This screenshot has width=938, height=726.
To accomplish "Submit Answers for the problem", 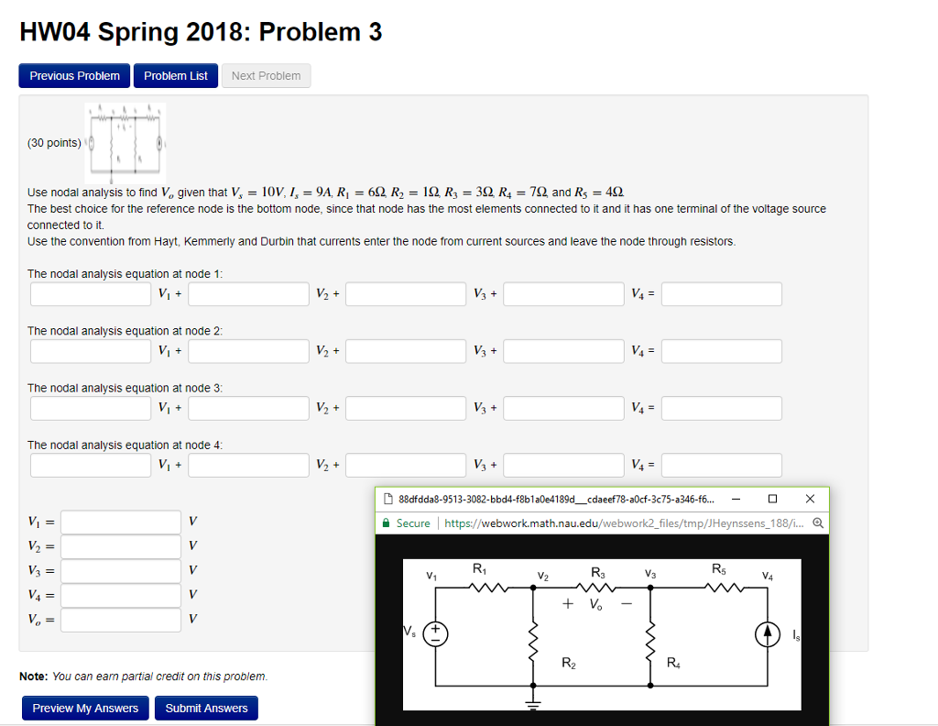I will (207, 709).
